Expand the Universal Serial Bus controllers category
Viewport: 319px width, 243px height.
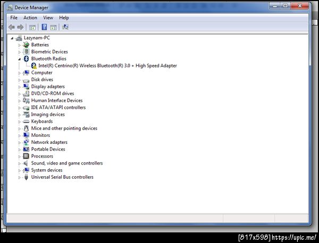click(x=19, y=178)
